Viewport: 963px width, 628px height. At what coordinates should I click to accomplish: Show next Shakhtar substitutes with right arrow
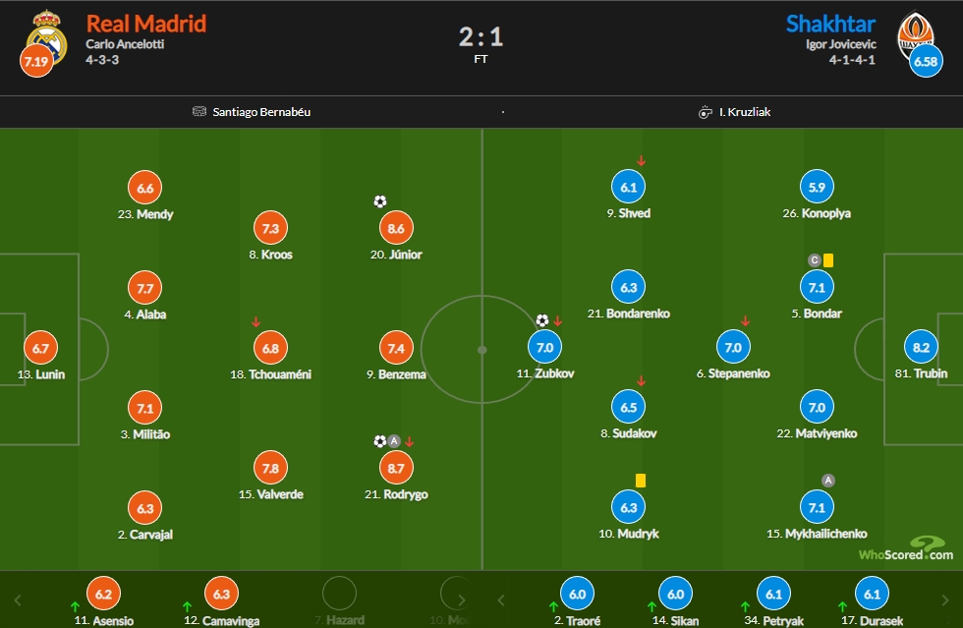945,600
